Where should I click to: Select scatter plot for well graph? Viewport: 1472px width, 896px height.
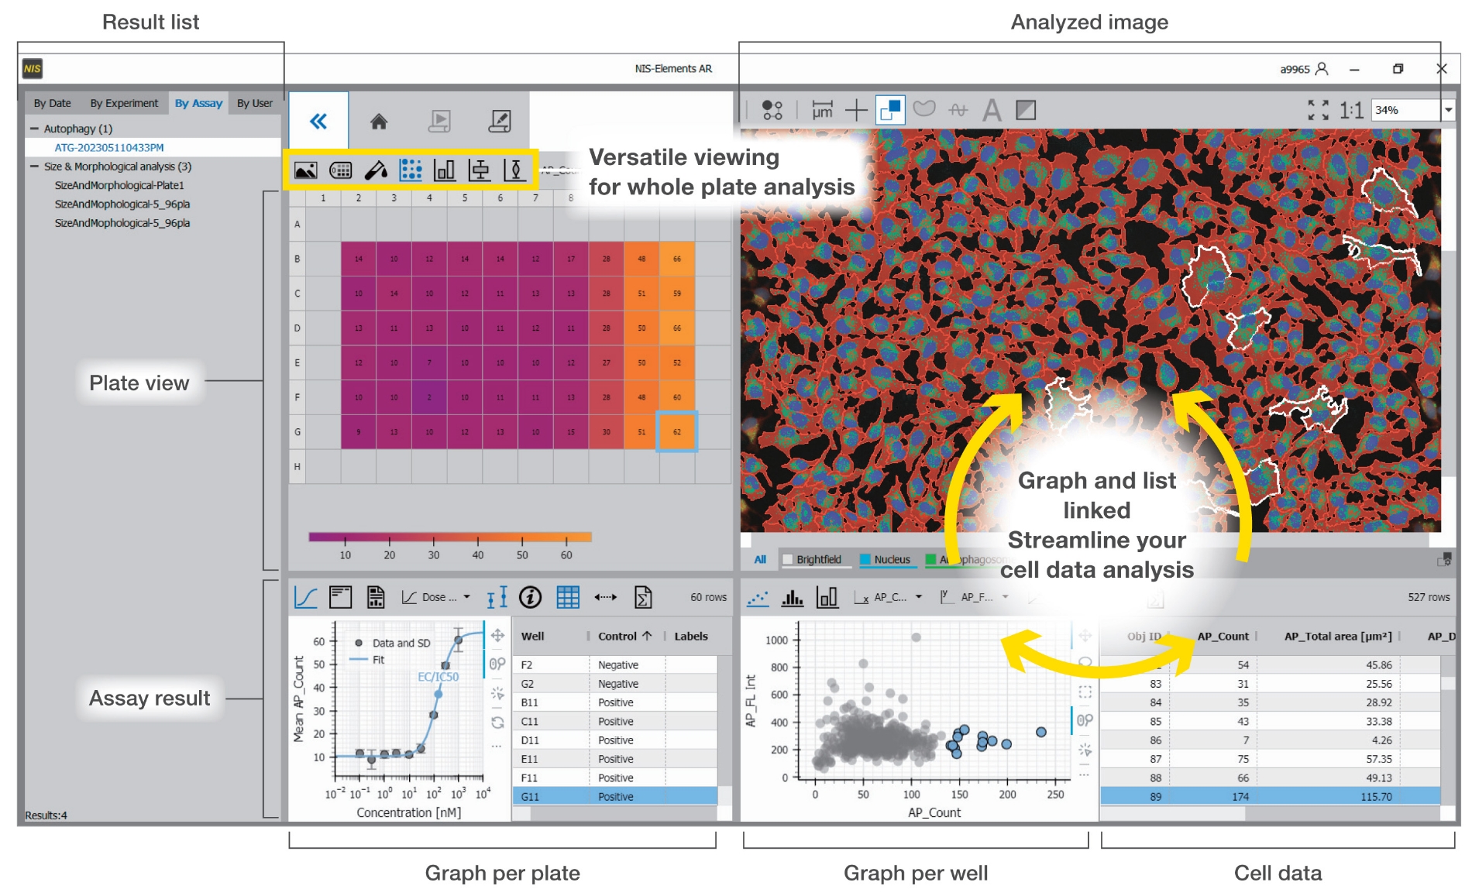(x=758, y=598)
